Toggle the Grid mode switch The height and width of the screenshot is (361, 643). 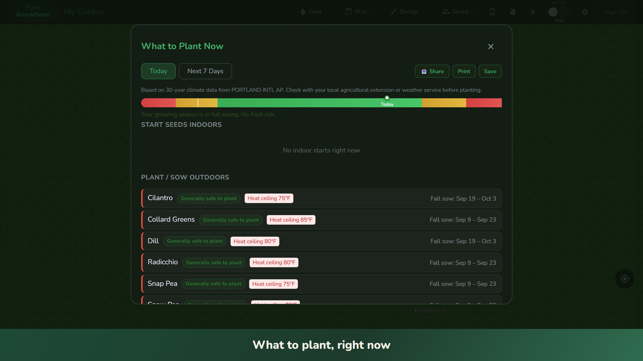[559, 12]
